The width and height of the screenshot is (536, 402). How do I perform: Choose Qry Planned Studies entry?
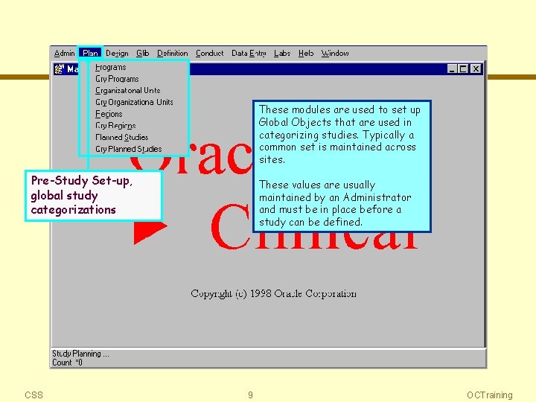[129, 149]
